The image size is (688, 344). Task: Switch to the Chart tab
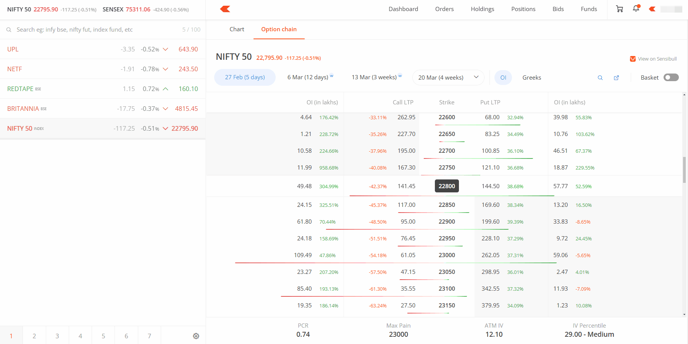[x=237, y=29]
